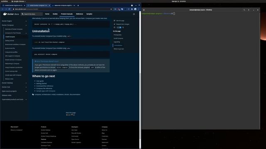
Task: Open the Home nav tab
Action: pyautogui.click(x=47, y=14)
